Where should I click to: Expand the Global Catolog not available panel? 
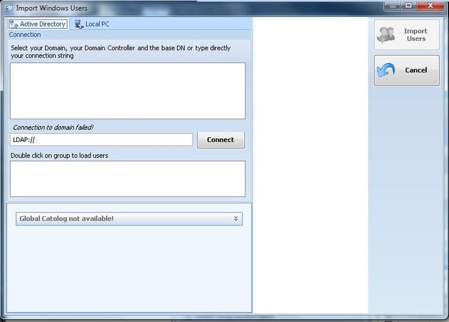129,219
